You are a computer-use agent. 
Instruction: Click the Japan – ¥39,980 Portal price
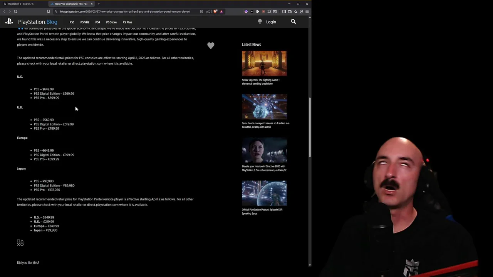pyautogui.click(x=45, y=230)
